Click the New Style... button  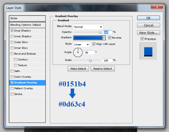pos(148,33)
